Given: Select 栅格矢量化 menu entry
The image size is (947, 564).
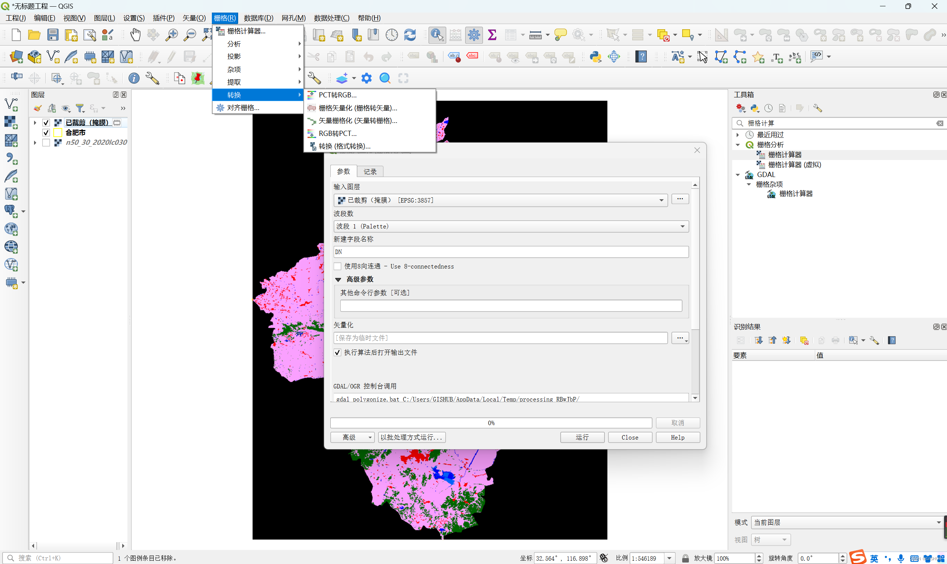Looking at the screenshot, I should pos(357,108).
